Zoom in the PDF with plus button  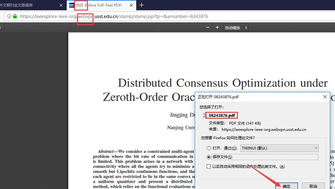click(217, 28)
